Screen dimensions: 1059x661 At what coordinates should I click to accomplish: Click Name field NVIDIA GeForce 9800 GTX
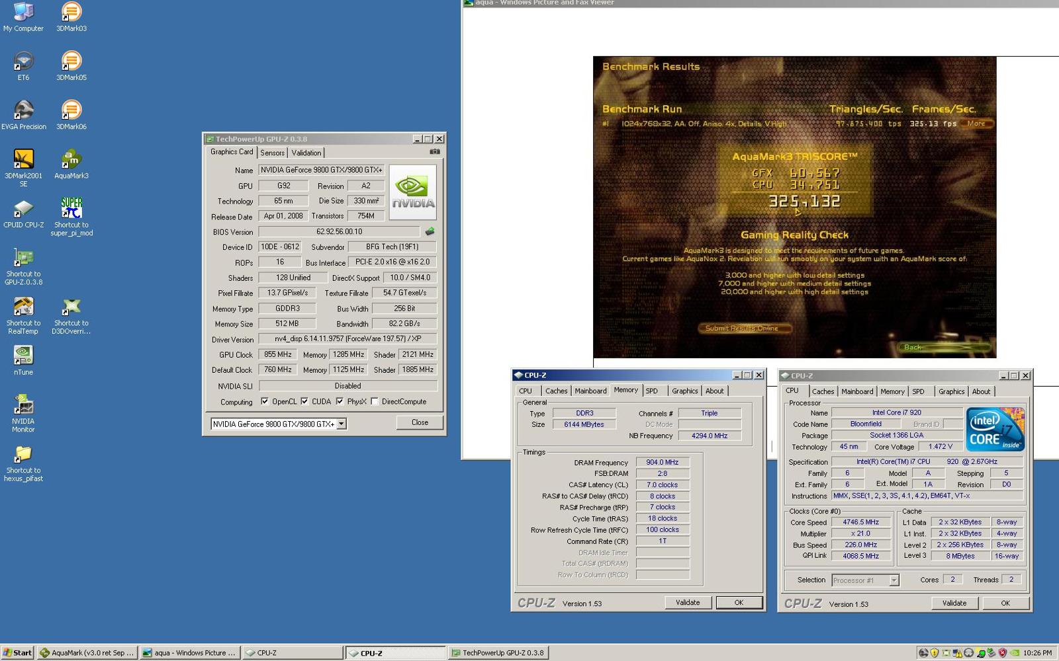click(321, 170)
